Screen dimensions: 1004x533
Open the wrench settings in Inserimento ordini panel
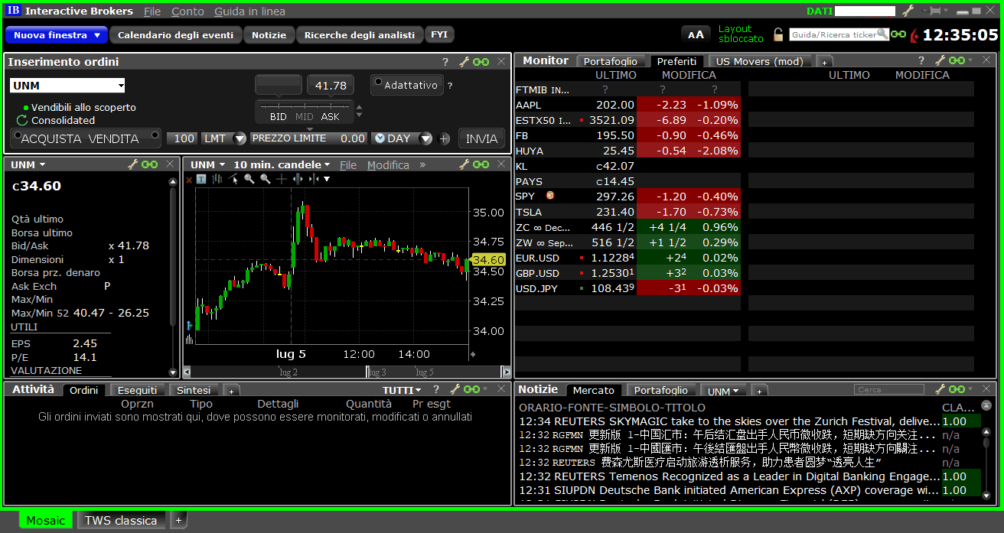point(464,62)
